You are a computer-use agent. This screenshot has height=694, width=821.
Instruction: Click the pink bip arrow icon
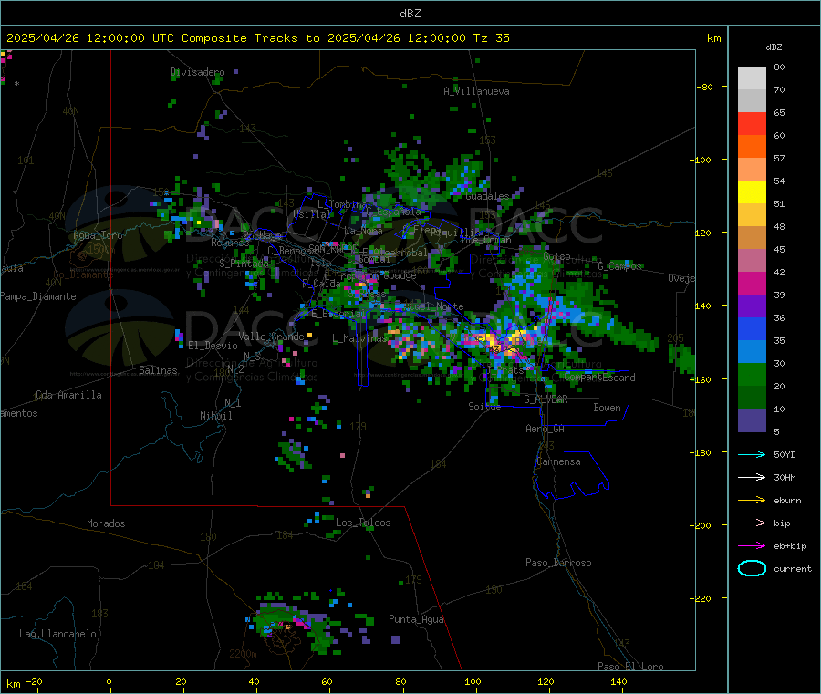pos(752,523)
